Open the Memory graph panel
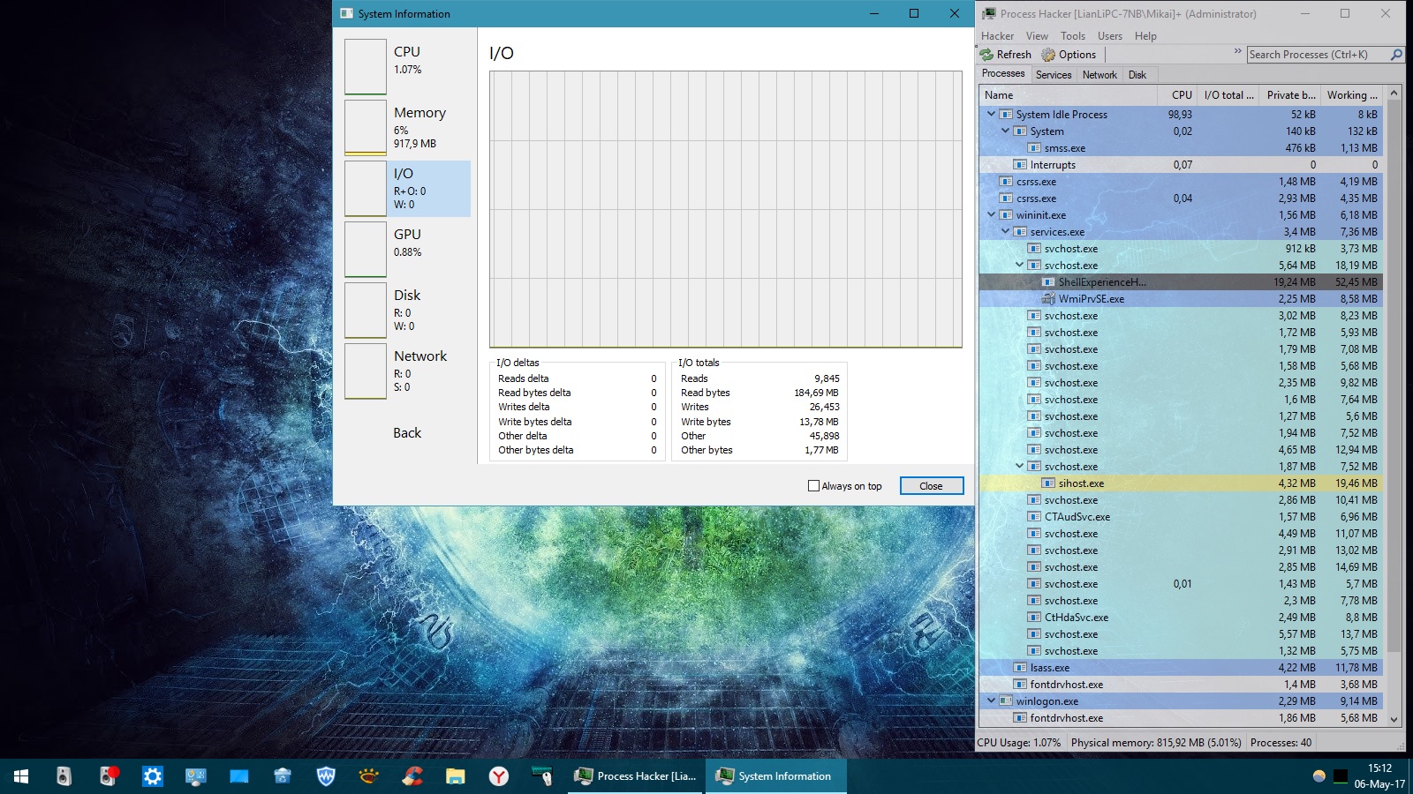Screen dimensions: 1413x794 point(366,128)
